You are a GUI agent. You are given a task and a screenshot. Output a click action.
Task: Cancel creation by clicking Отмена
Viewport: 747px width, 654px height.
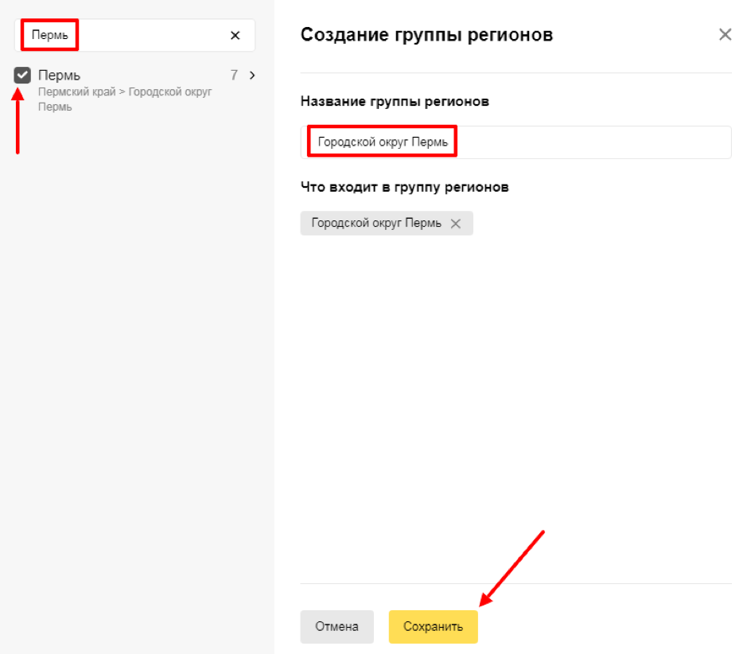tap(337, 627)
